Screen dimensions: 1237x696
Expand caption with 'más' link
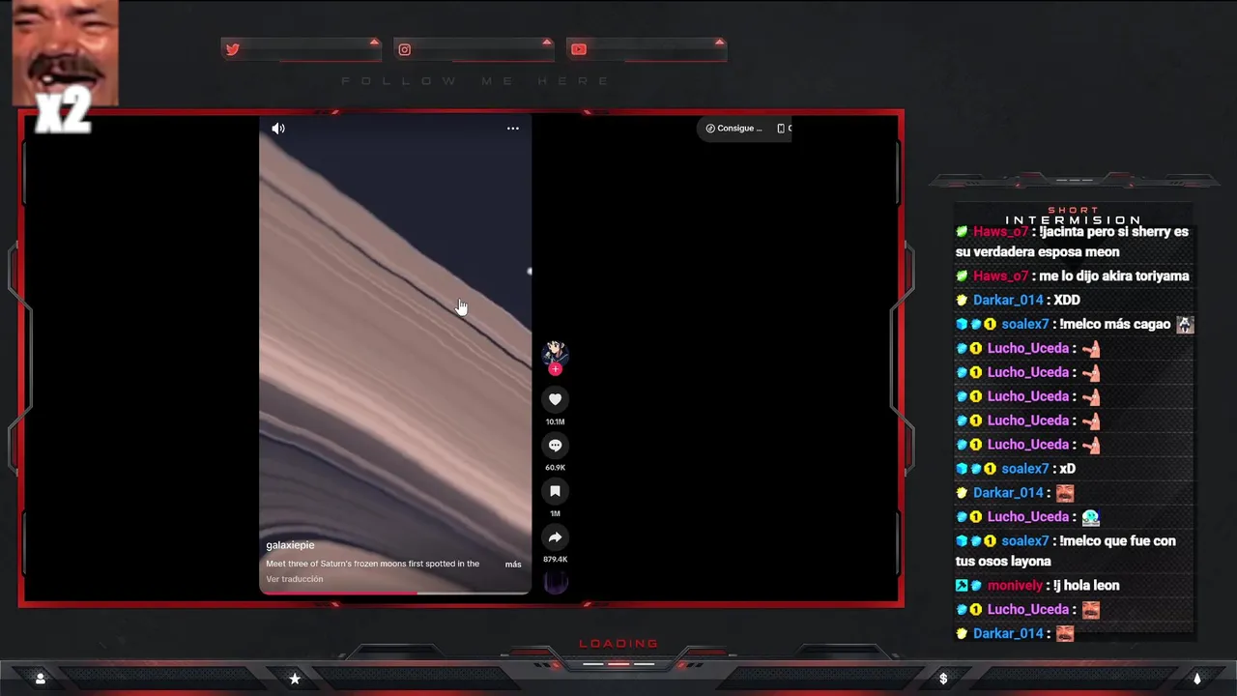tap(513, 565)
